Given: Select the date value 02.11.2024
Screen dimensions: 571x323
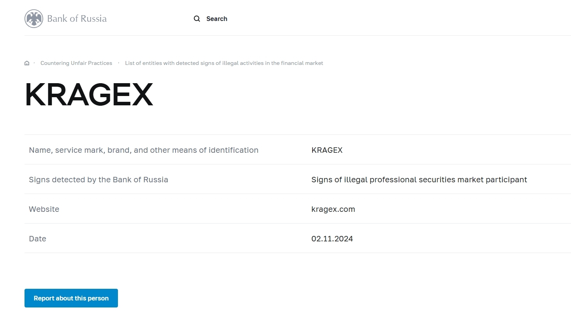Looking at the screenshot, I should 332,239.
